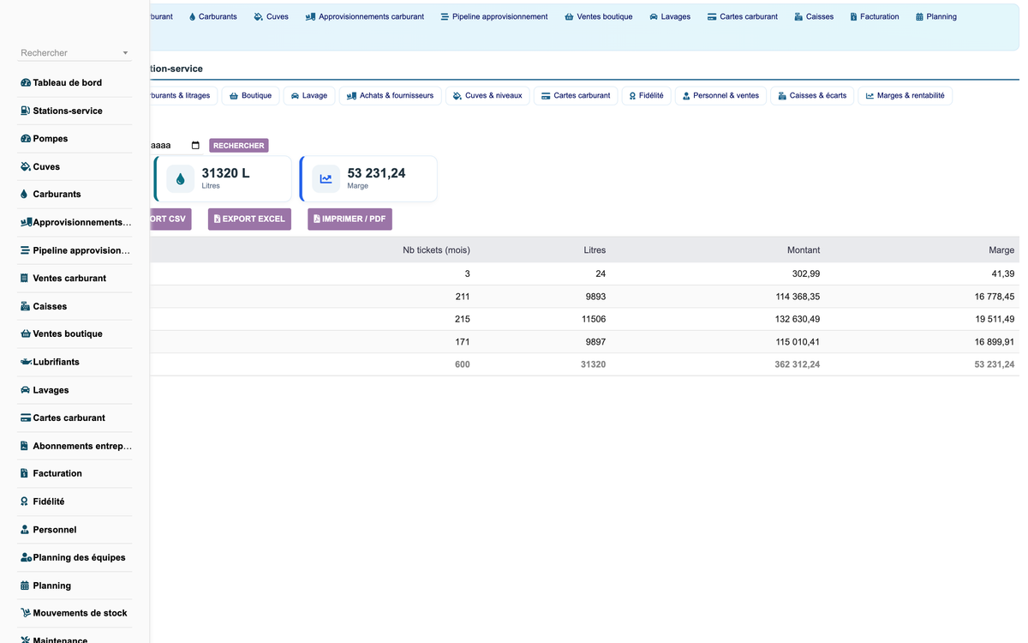Switch to Marges & rentabilité tab
The image size is (1028, 643).
(905, 96)
